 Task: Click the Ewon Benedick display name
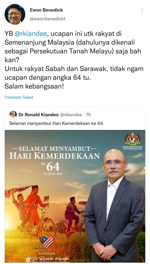click(46, 10)
